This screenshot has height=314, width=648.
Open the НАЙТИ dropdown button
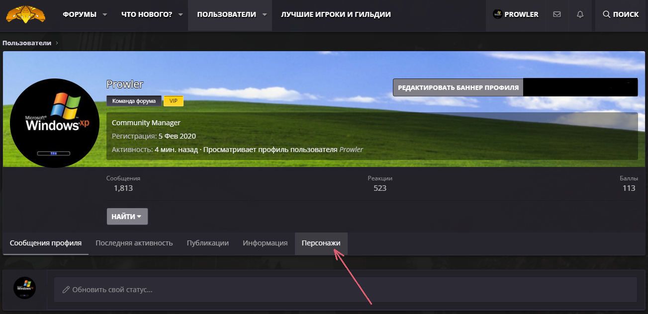coord(127,217)
